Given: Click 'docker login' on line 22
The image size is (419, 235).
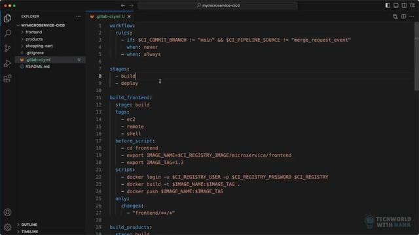Looking at the screenshot, I should (x=144, y=177).
